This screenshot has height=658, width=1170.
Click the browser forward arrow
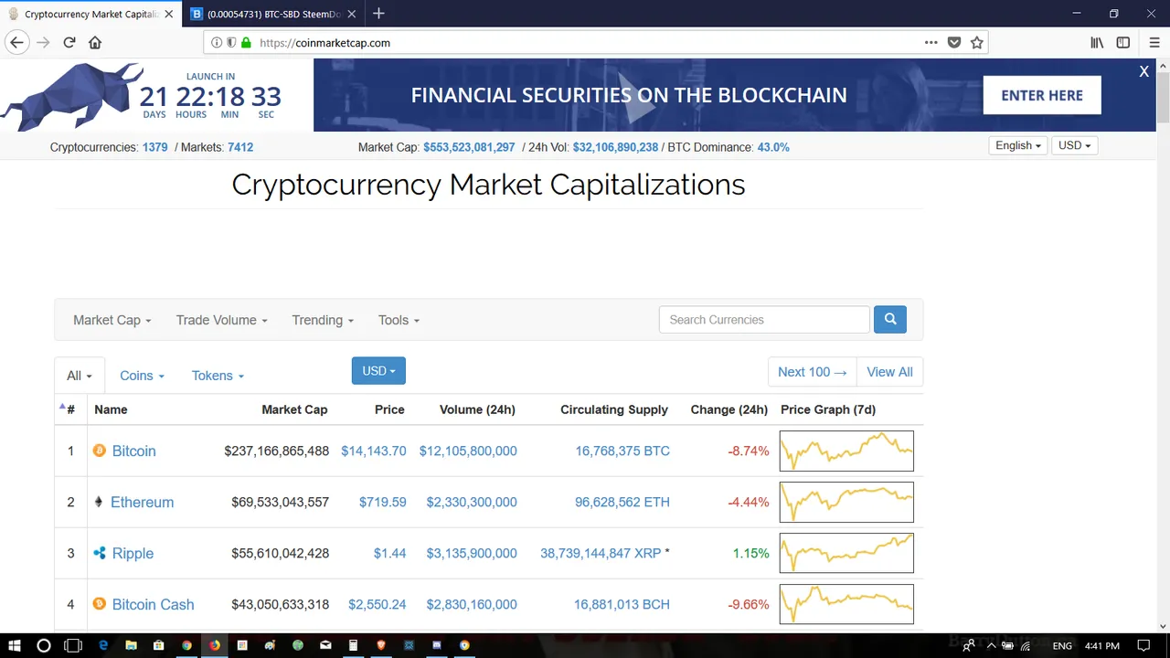click(43, 42)
